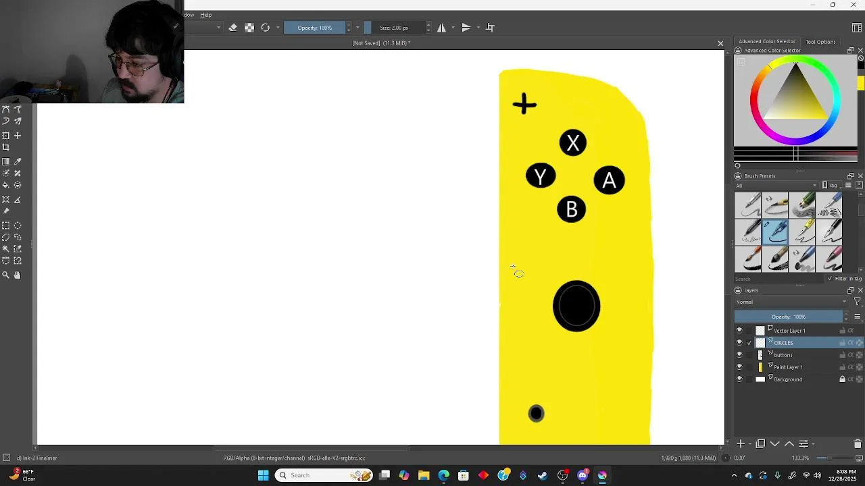Adjust the Layers panel Opacity slider

789,317
